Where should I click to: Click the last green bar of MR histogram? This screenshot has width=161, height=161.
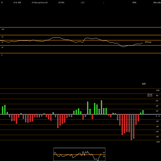[143, 112]
